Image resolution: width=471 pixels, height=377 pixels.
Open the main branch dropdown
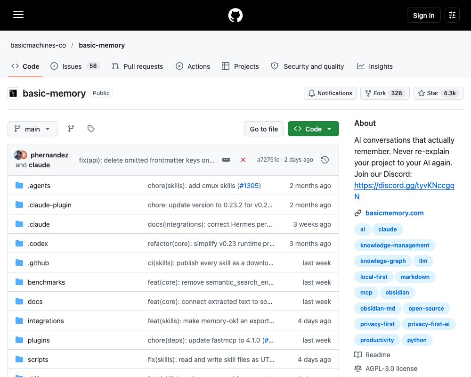point(32,129)
